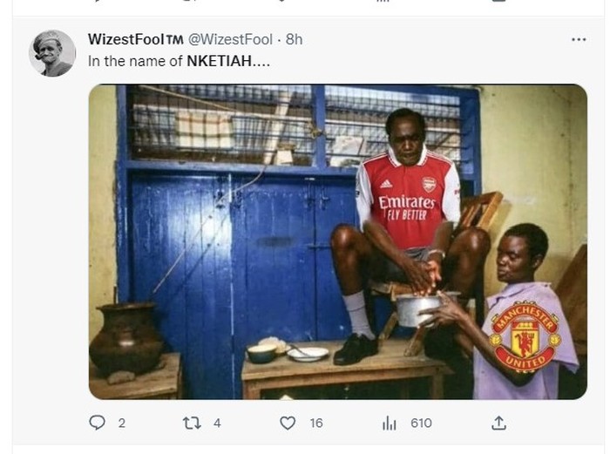Click the Emirates Fly Better text on the jersey
This screenshot has height=454, width=610.
click(x=408, y=207)
